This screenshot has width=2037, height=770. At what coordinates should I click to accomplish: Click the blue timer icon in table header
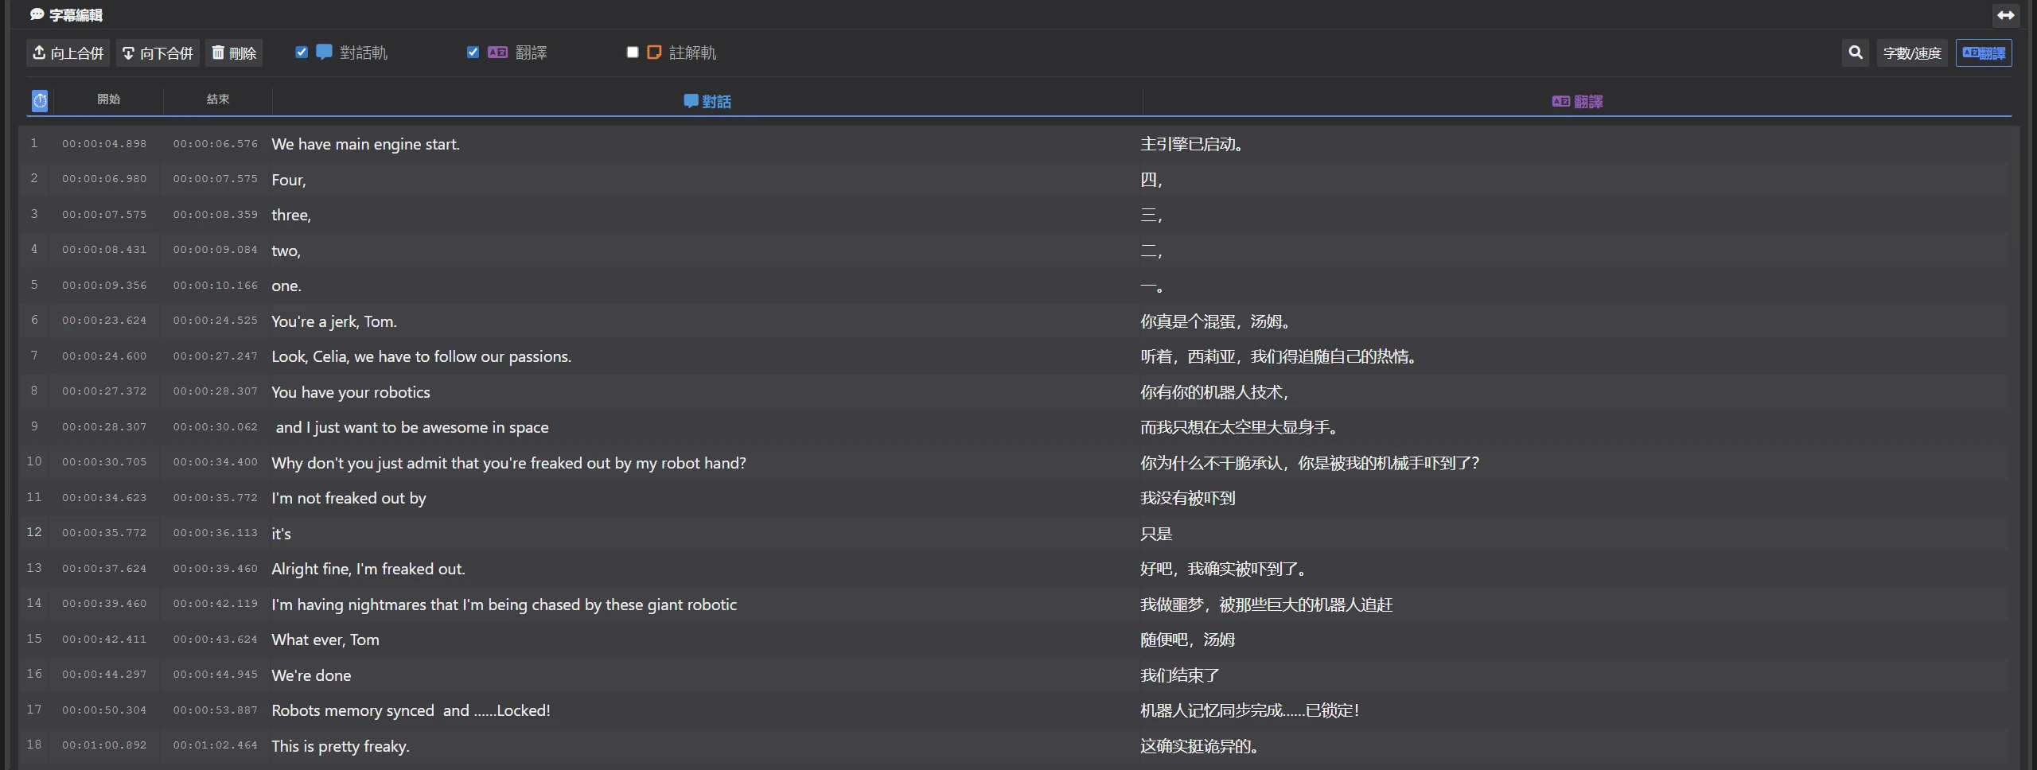40,100
